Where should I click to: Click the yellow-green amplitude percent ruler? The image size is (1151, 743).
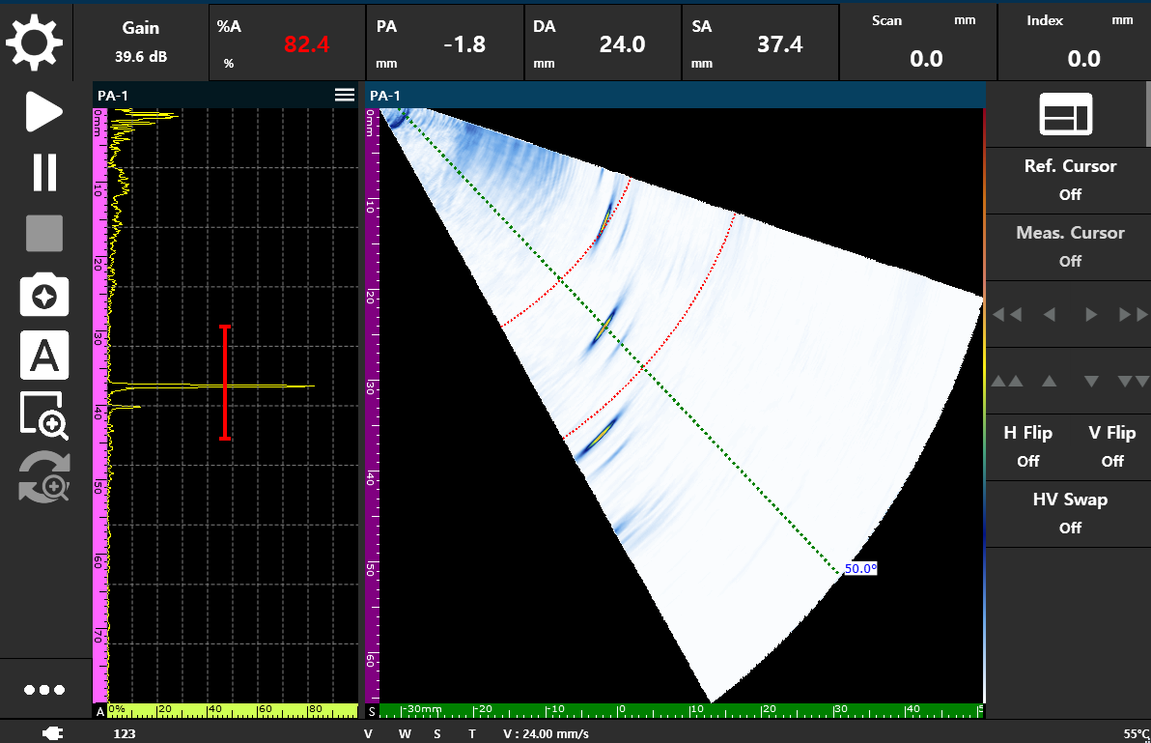[x=233, y=711]
